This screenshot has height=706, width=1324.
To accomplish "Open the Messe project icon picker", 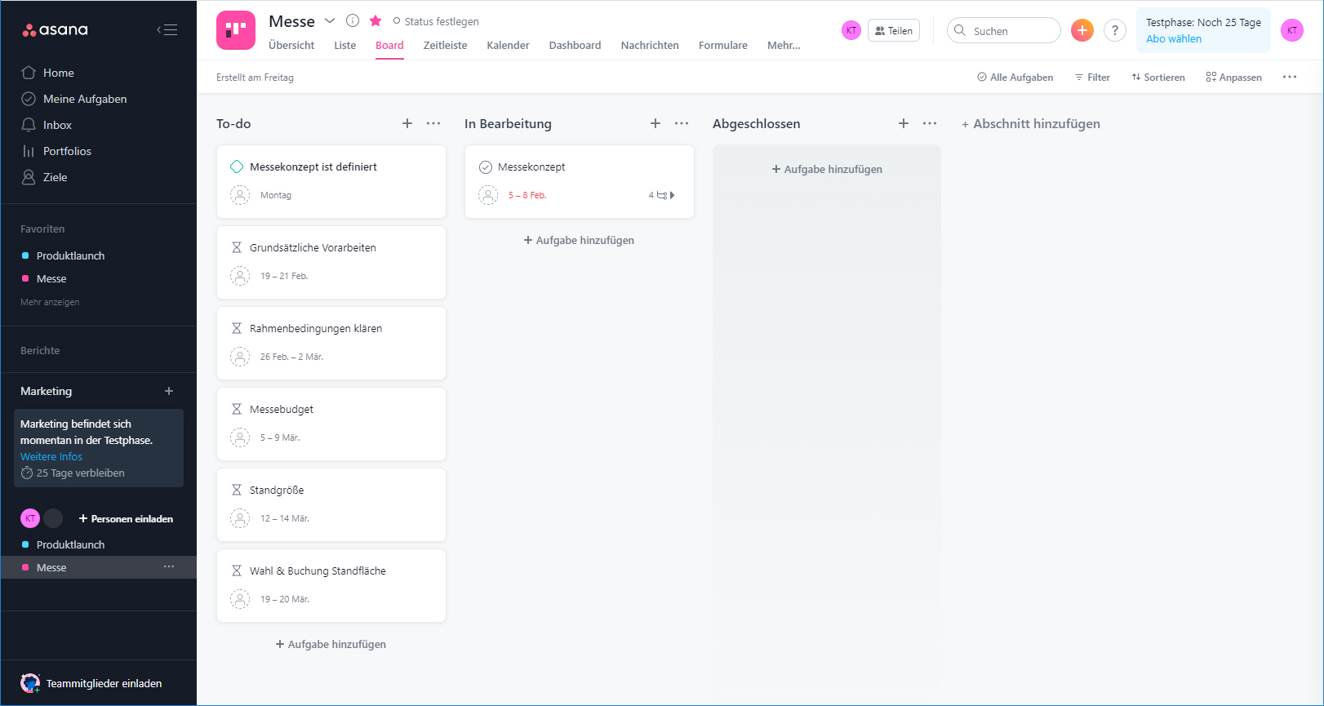I will tap(236, 30).
